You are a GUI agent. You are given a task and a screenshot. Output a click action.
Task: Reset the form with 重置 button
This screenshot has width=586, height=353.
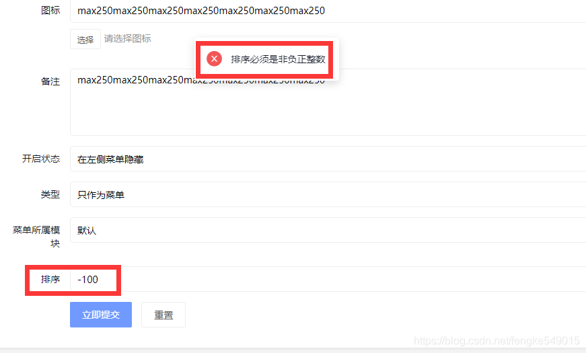pos(163,315)
